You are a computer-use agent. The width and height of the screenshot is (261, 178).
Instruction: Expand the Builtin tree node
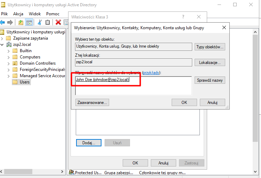click(x=8, y=51)
